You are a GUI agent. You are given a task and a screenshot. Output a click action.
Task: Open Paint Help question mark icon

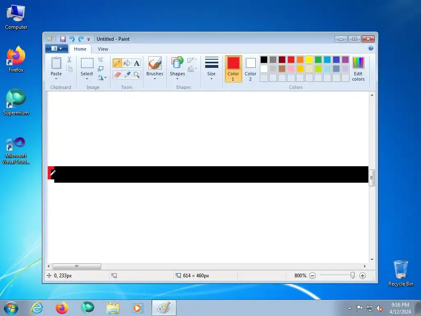371,49
